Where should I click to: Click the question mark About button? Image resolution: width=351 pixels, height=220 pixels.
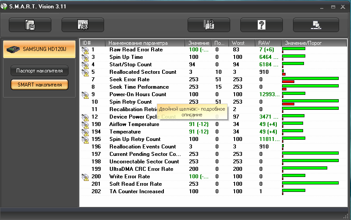click(x=261, y=25)
